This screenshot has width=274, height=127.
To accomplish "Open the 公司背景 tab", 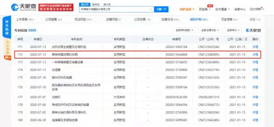I will pos(53,20).
